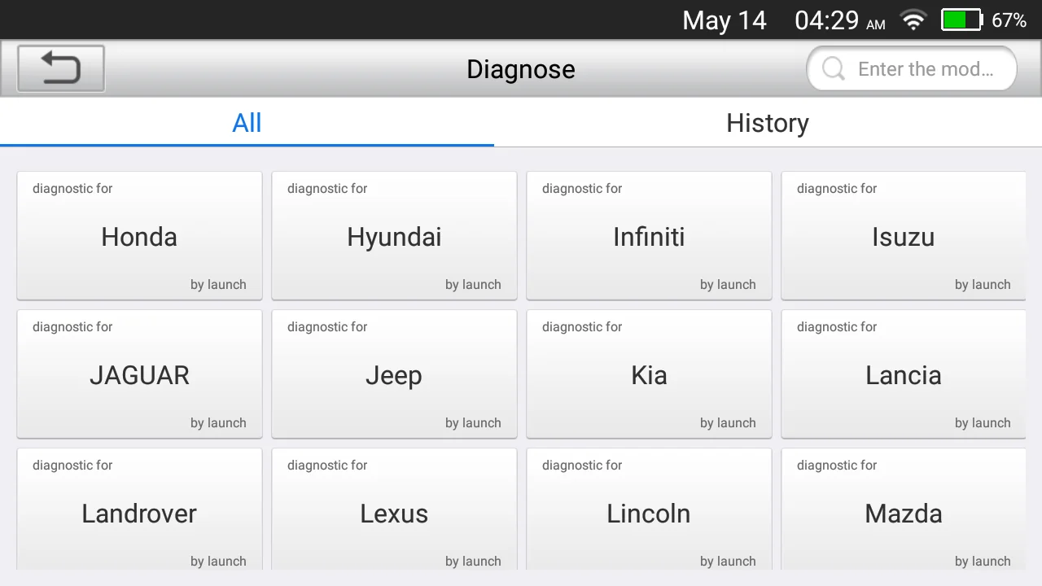1042x586 pixels.
Task: Select the Landrover diagnostic tile
Action: [x=139, y=509]
